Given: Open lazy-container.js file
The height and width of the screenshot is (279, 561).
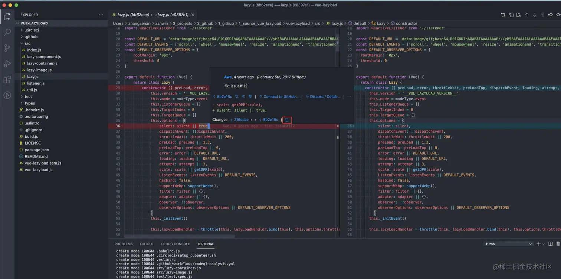Looking at the screenshot, I should (x=61, y=63).
